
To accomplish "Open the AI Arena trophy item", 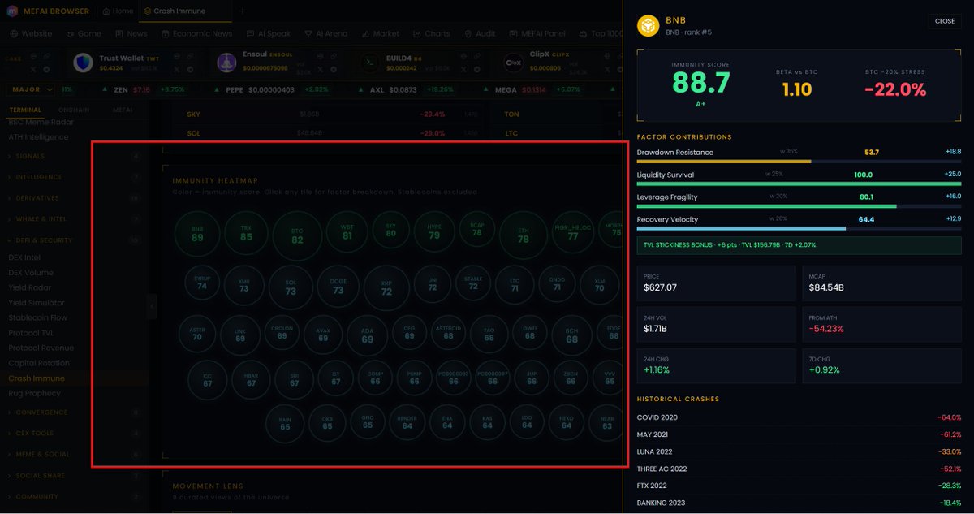I will click(325, 34).
